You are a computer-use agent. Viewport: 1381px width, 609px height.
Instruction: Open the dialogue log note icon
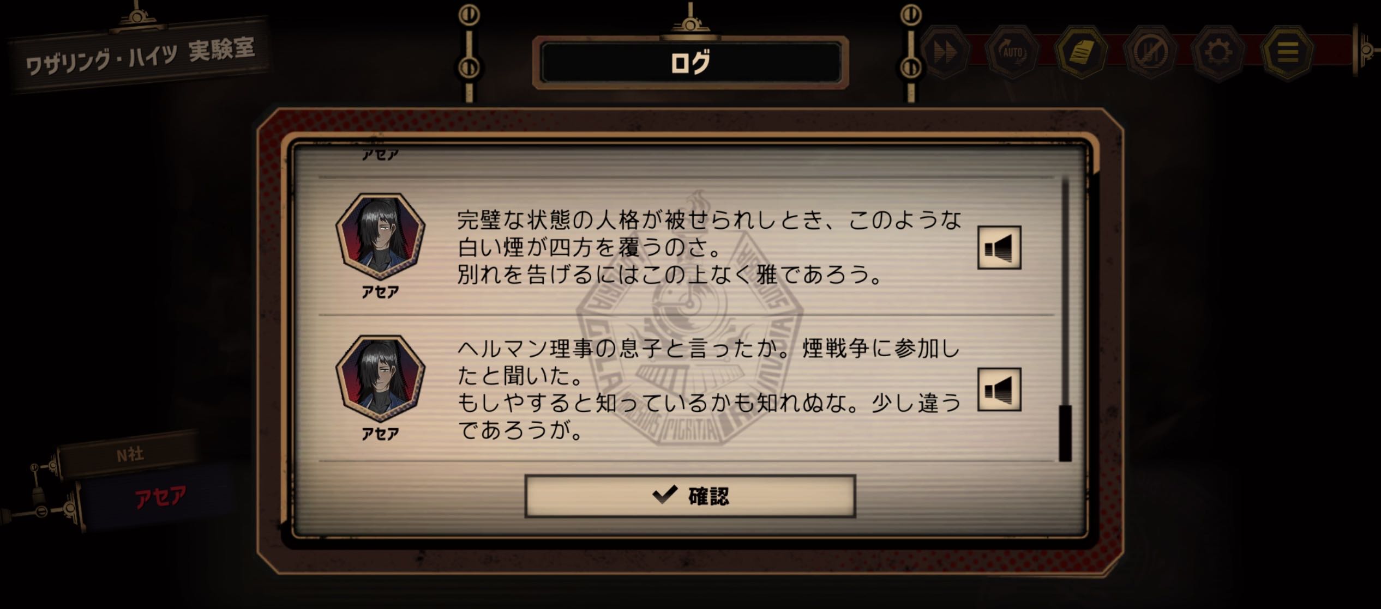[x=1082, y=53]
